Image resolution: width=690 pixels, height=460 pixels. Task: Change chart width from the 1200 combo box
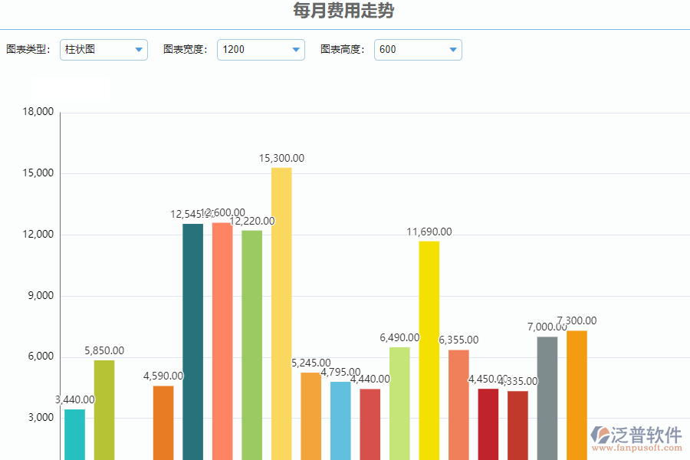tap(253, 49)
